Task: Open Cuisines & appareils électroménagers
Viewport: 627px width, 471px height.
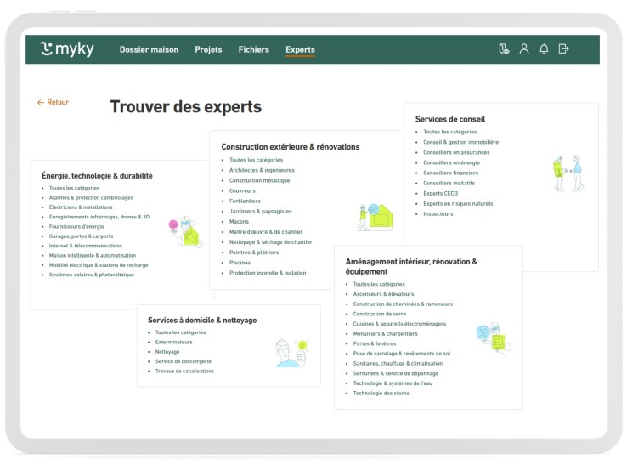Action: pos(399,324)
